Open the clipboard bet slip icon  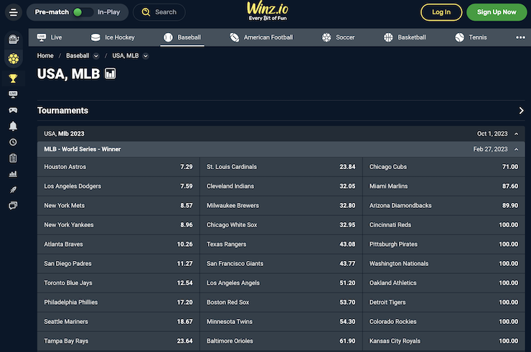(x=13, y=158)
